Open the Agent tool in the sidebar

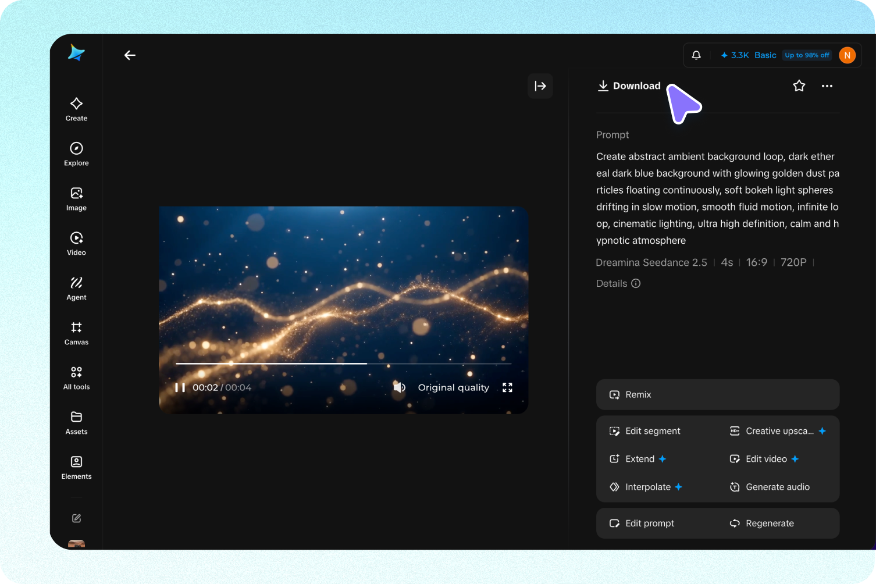(76, 289)
